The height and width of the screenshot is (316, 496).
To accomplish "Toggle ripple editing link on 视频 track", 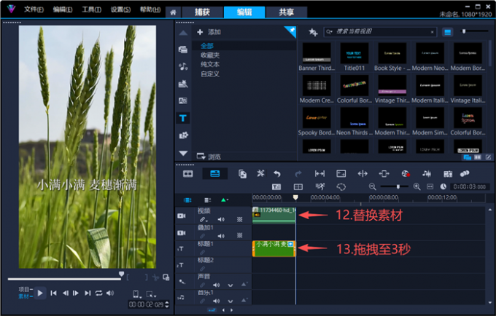I will (203, 219).
